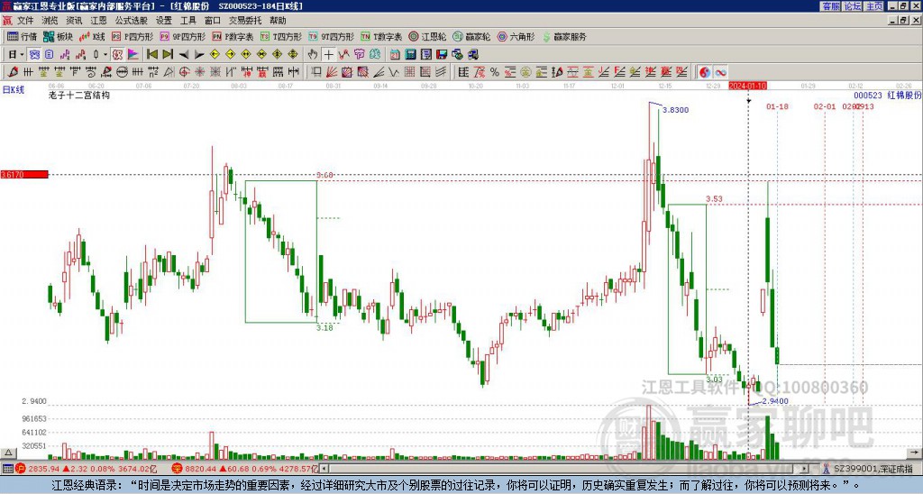
Task: Click the 3.18 green level label
Action: [x=324, y=327]
